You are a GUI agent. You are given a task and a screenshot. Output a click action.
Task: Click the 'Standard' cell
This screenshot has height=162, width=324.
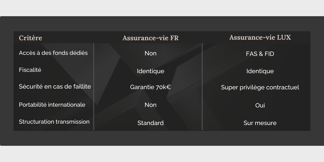151,123
